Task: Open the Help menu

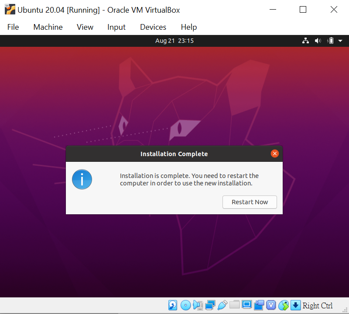Action: [189, 27]
